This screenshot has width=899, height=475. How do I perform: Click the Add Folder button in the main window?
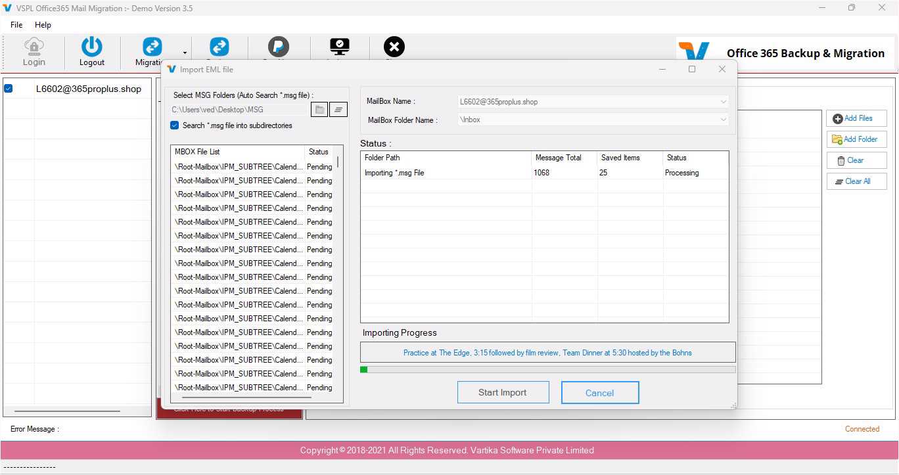tap(856, 139)
